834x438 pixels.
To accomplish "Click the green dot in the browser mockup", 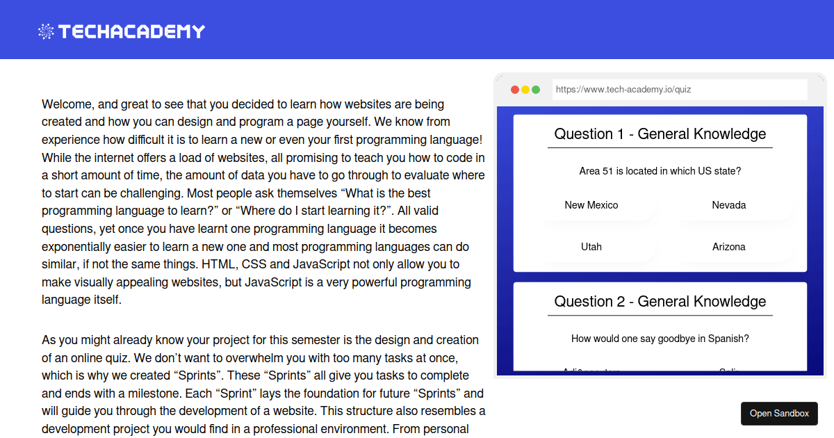I will 536,90.
